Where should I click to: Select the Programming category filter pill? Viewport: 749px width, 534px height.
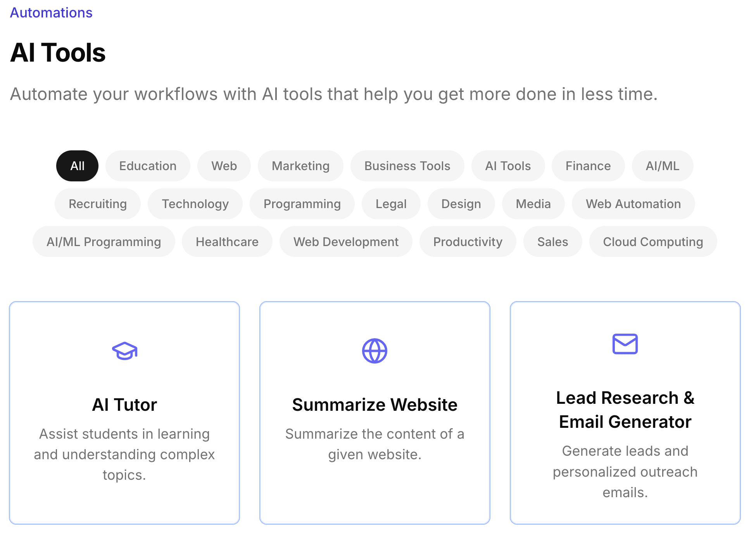[302, 204]
